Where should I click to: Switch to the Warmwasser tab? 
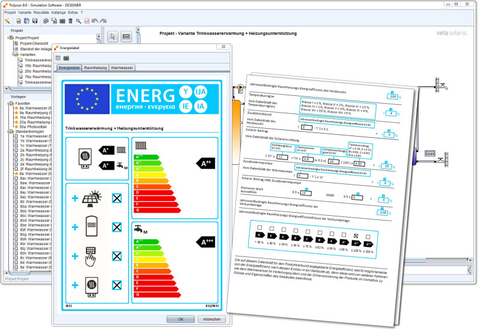[x=122, y=68]
